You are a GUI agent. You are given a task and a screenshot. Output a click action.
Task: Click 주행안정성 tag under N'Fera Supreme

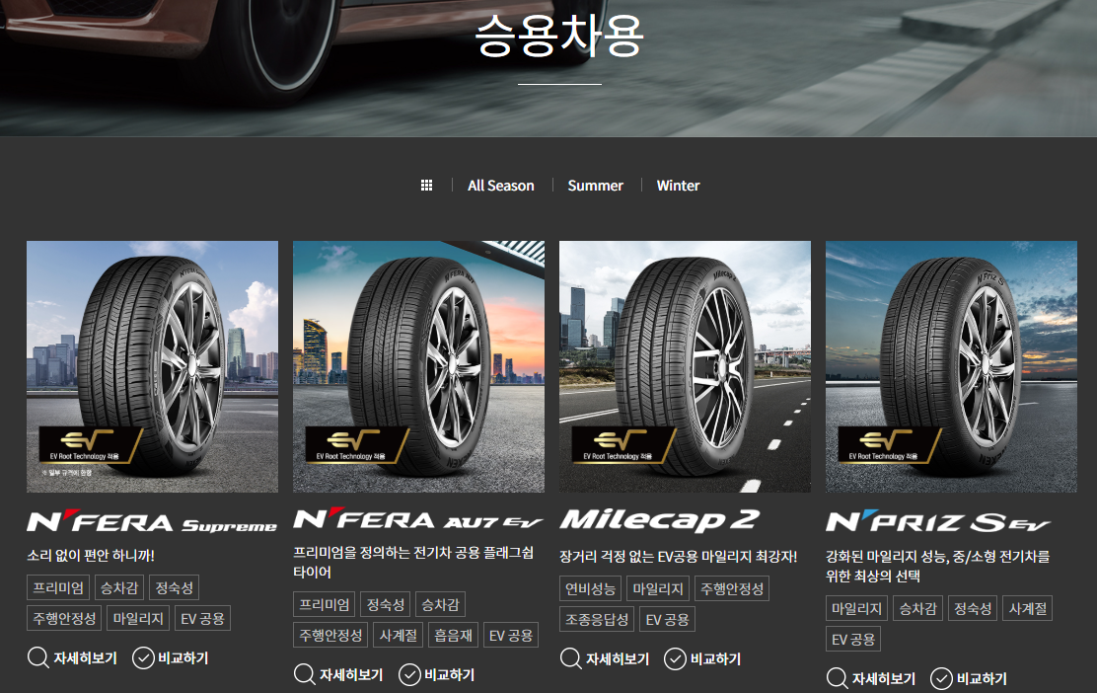click(64, 618)
